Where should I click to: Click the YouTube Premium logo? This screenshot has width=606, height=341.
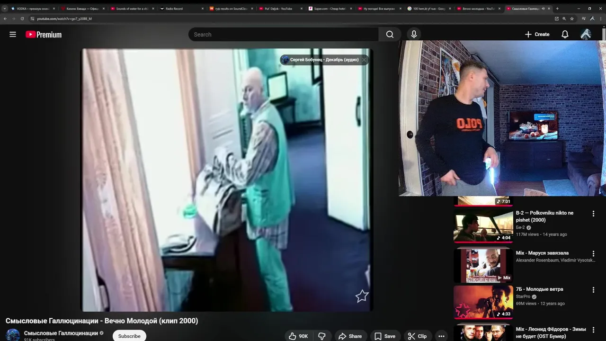pyautogui.click(x=44, y=35)
